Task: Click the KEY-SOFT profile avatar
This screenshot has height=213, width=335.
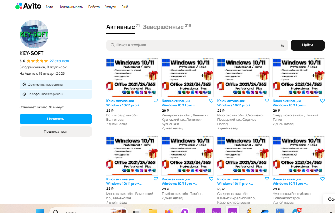Action: tap(34, 34)
